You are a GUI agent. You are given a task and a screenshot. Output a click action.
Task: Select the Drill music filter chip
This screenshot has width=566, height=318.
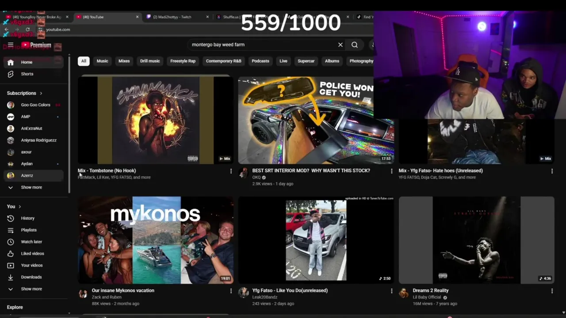tap(150, 61)
